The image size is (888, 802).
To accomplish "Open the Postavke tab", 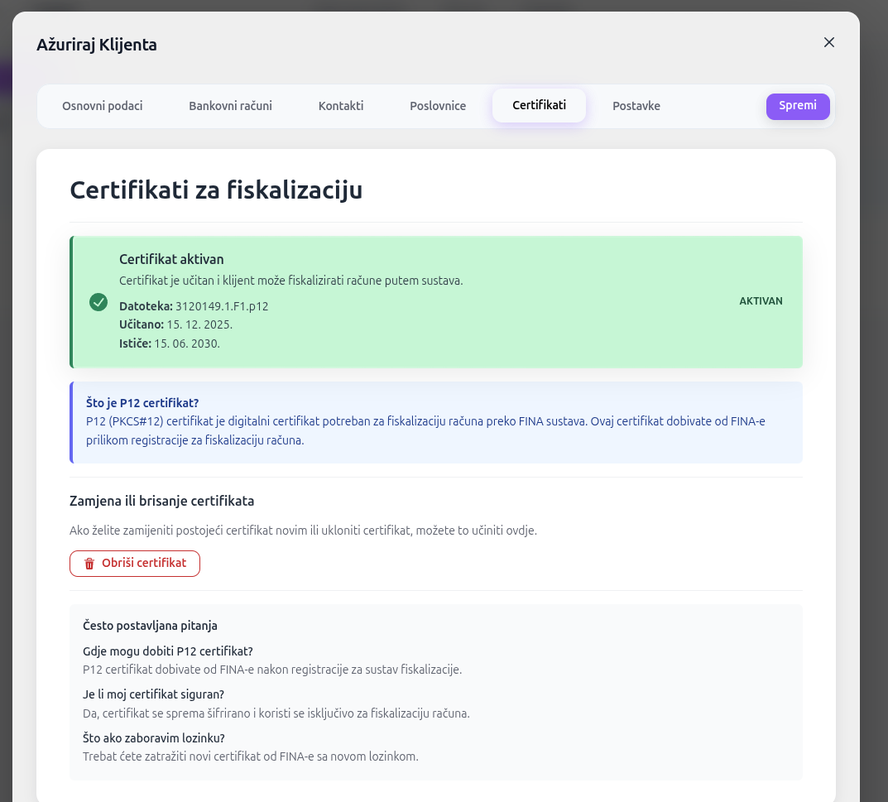I will [x=636, y=106].
